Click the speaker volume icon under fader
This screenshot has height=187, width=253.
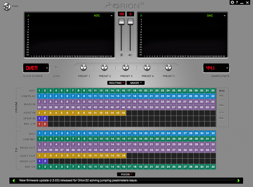click(130, 55)
